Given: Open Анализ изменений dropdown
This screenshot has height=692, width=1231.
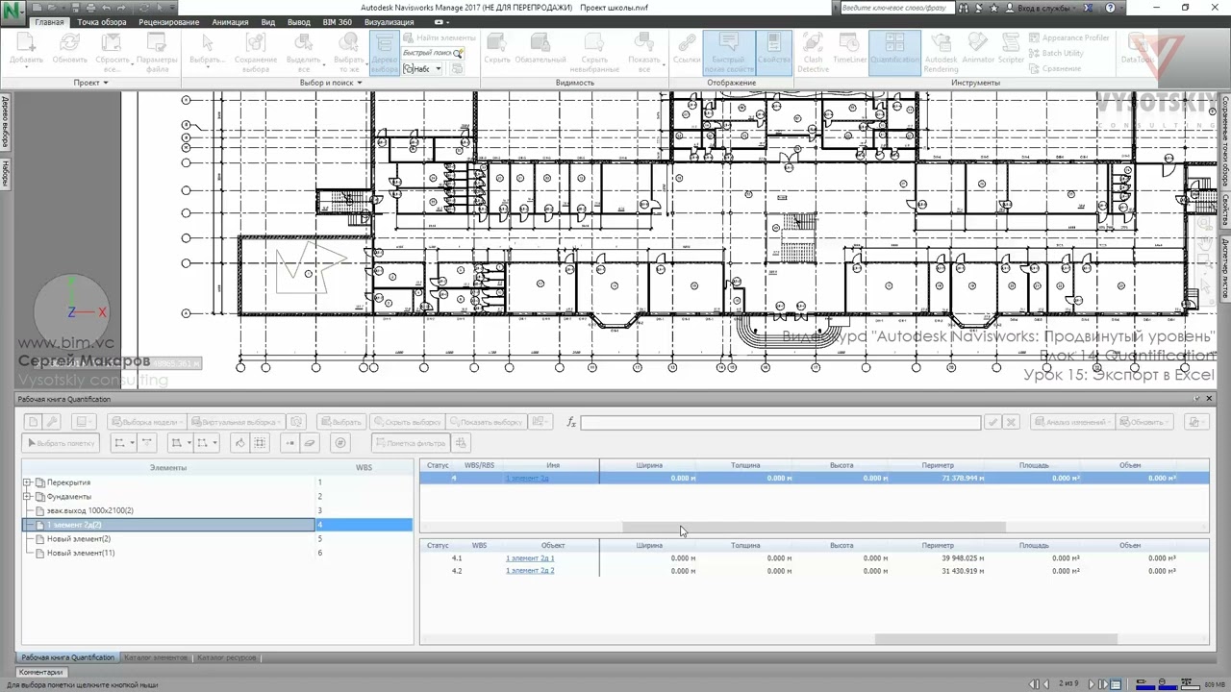Looking at the screenshot, I should point(1072,422).
